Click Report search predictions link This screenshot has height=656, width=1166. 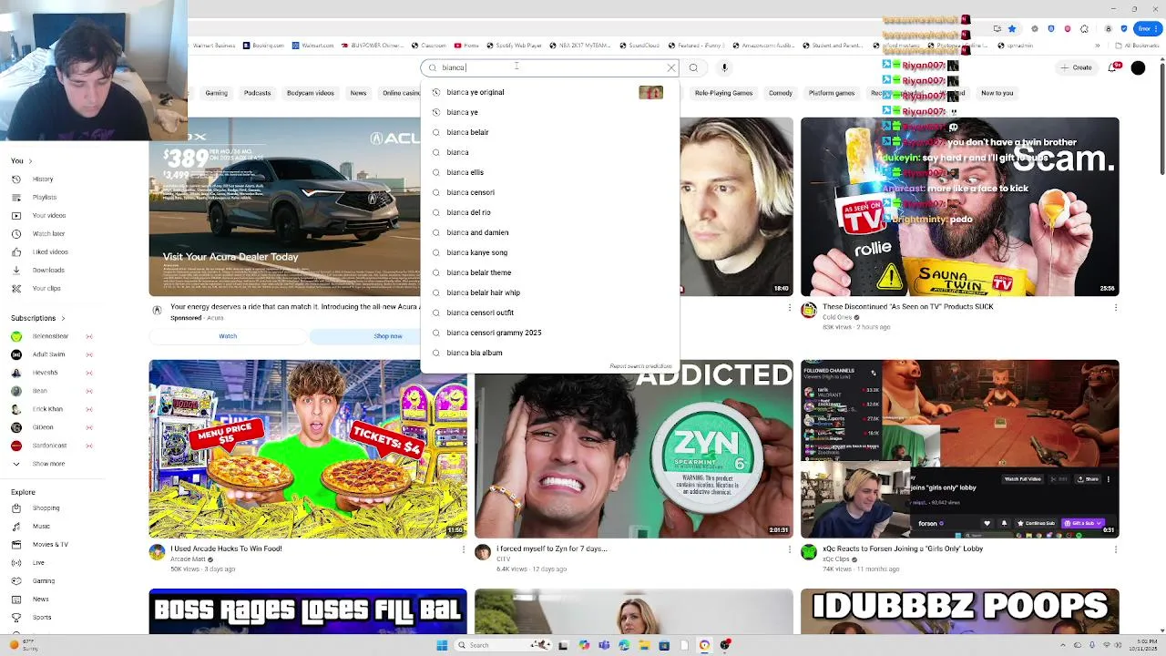(640, 366)
